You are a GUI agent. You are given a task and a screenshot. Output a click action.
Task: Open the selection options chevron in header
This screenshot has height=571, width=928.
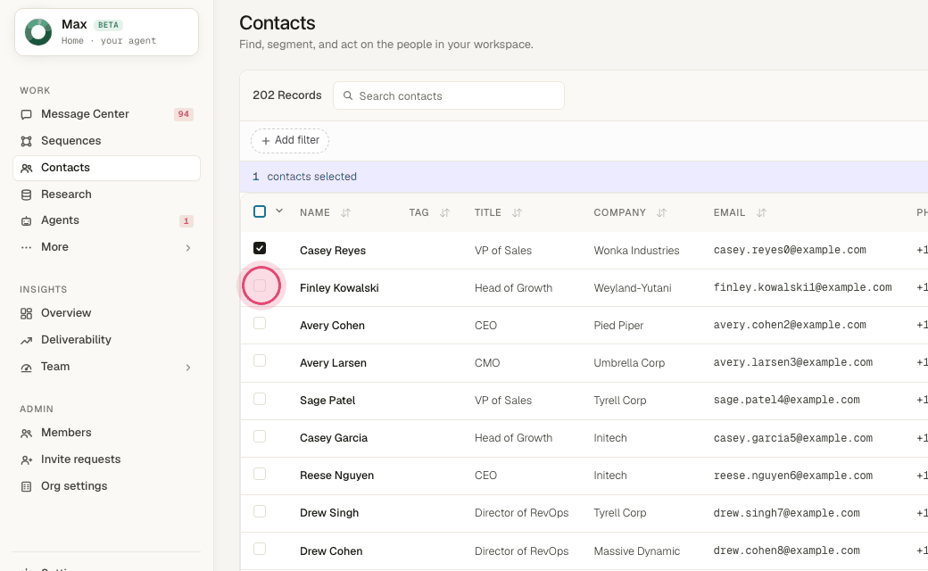tap(279, 211)
